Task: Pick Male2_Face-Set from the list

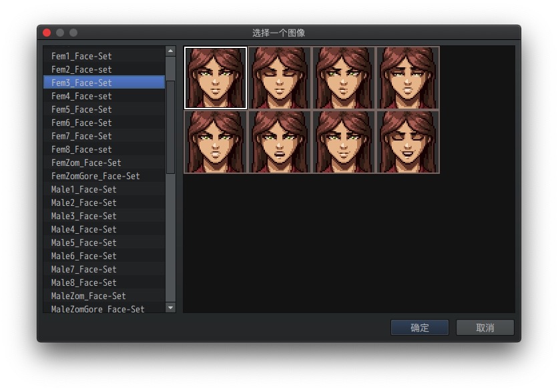Action: tap(104, 202)
